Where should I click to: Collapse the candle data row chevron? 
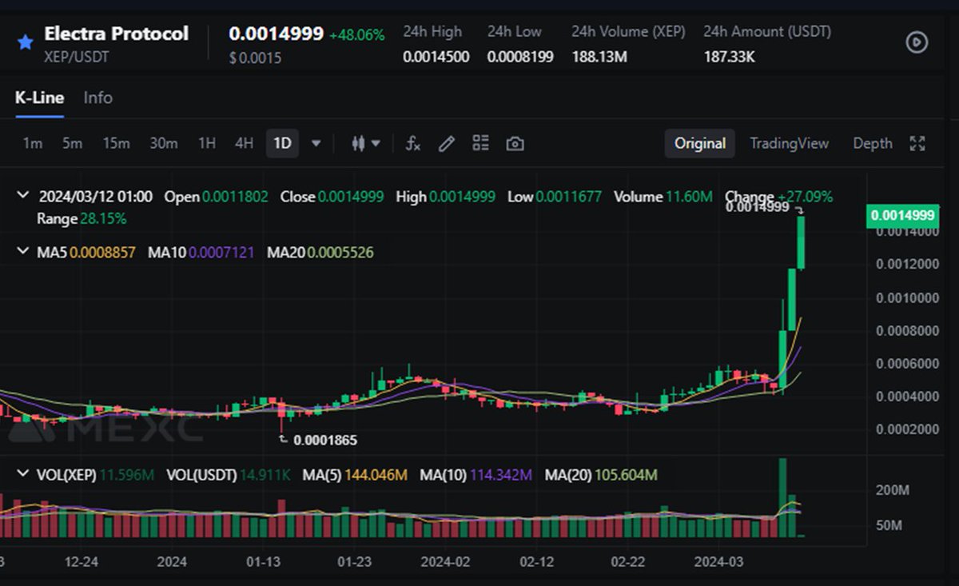[22, 196]
